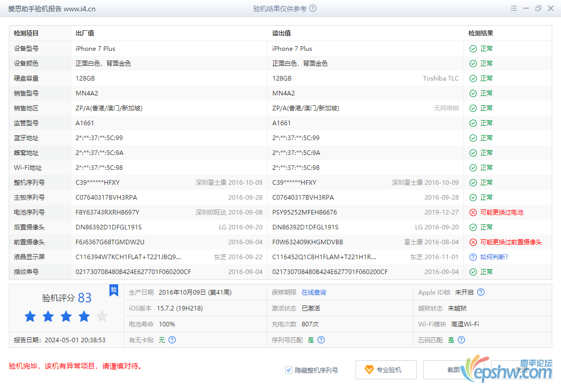The width and height of the screenshot is (561, 388).
Task: Click the 读出值 column header
Action: pos(282,33)
